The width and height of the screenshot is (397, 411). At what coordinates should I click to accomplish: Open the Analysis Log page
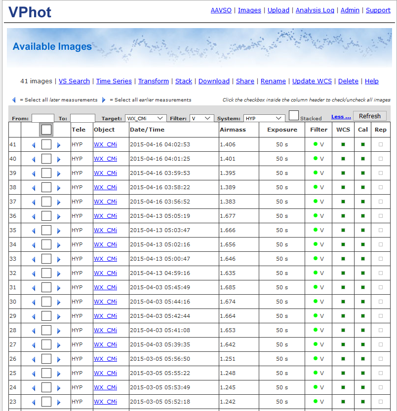315,10
